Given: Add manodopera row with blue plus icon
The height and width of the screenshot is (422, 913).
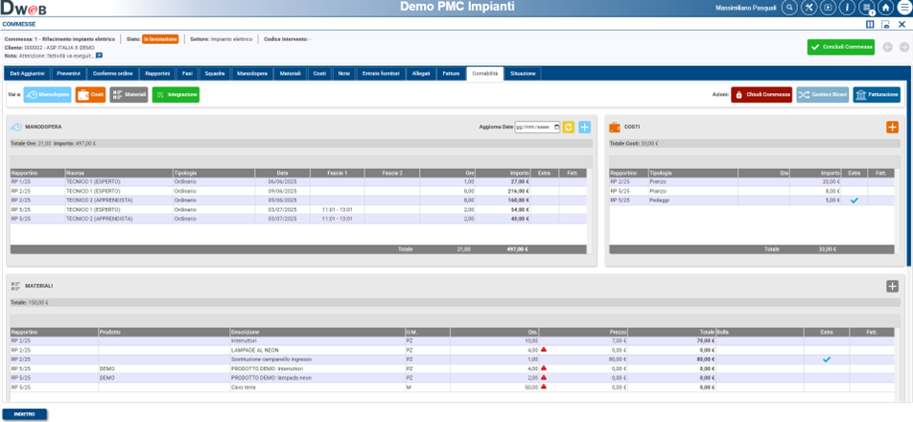Looking at the screenshot, I should pos(584,127).
